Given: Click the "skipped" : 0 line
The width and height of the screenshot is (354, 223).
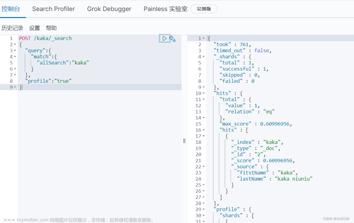Looking at the screenshot, I should [240, 75].
